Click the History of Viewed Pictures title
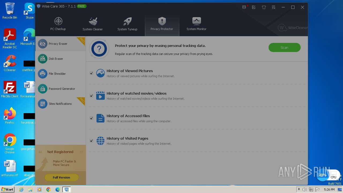 [x=130, y=71]
